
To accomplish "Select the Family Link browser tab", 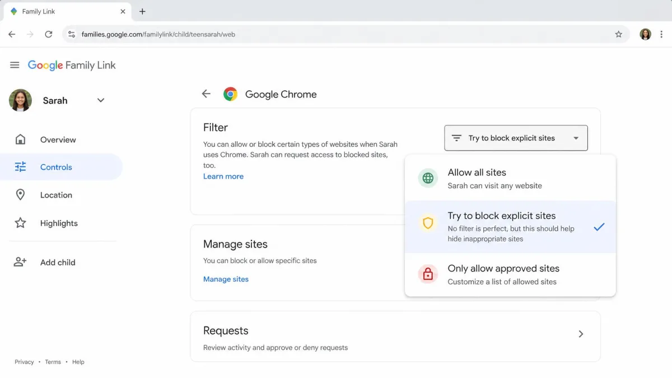I will tap(67, 11).
